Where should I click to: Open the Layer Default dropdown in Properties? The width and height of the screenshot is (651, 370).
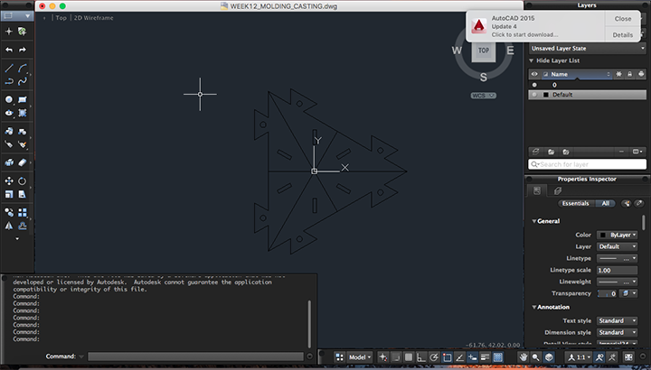[617, 246]
